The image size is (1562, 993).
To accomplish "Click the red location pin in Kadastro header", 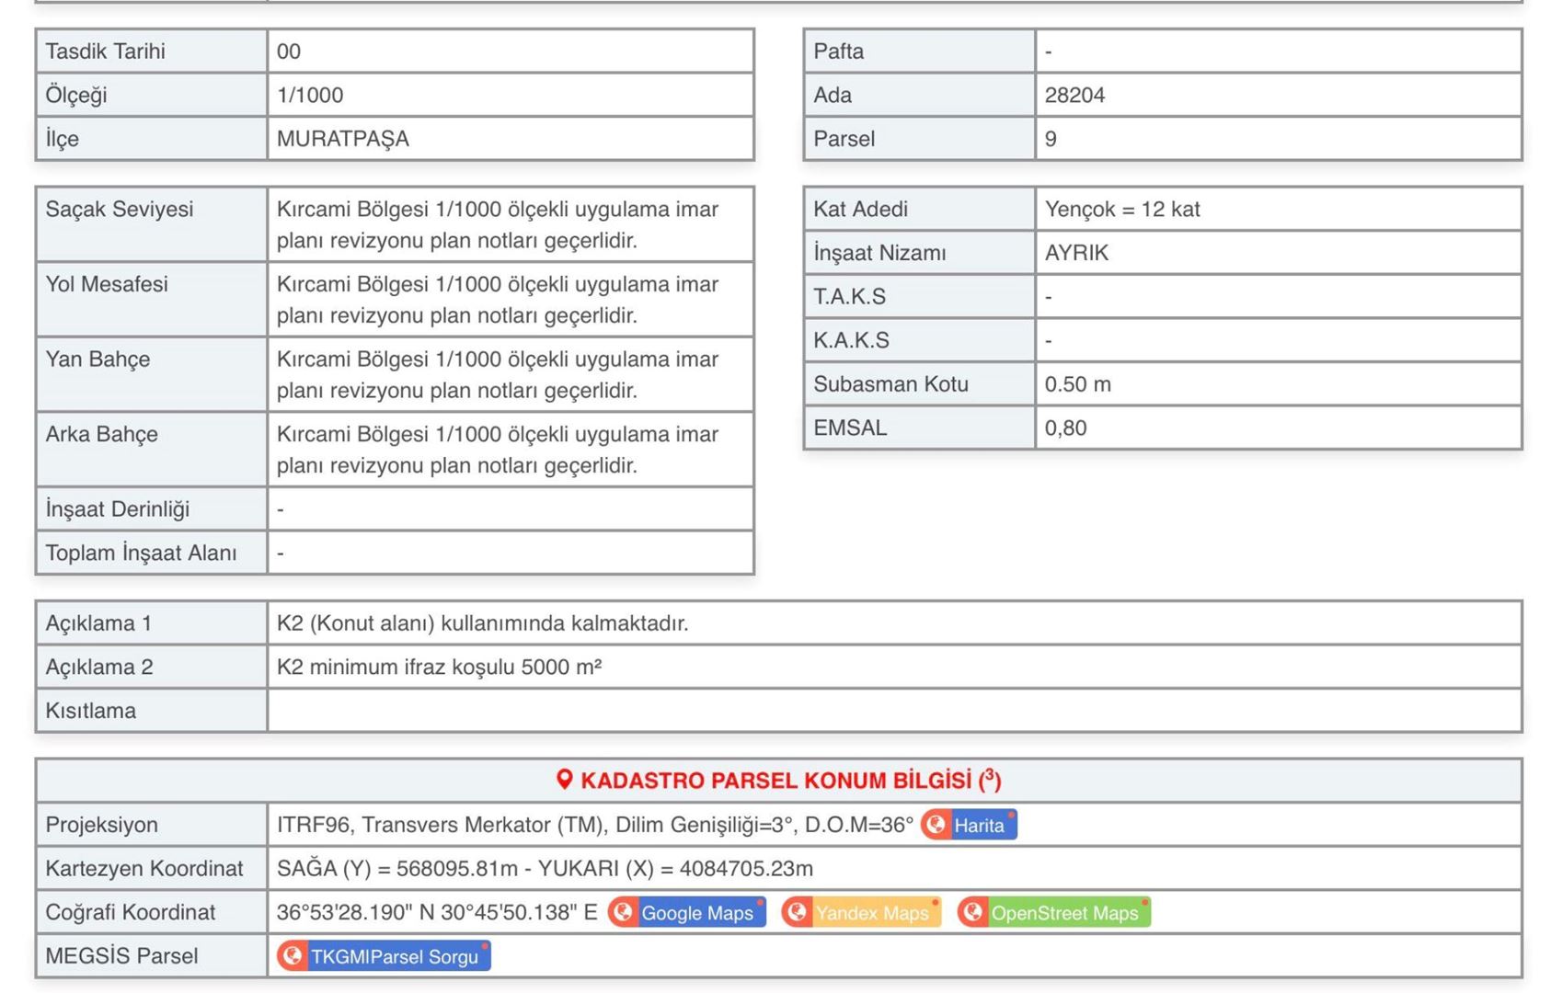I will tap(565, 780).
